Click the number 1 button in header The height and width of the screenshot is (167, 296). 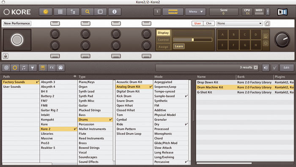pos(157,12)
